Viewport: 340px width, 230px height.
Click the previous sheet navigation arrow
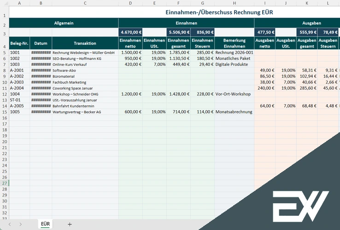point(9,224)
